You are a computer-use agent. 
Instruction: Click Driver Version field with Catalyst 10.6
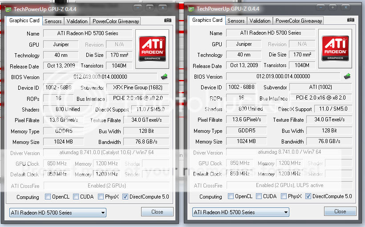coord(106,152)
